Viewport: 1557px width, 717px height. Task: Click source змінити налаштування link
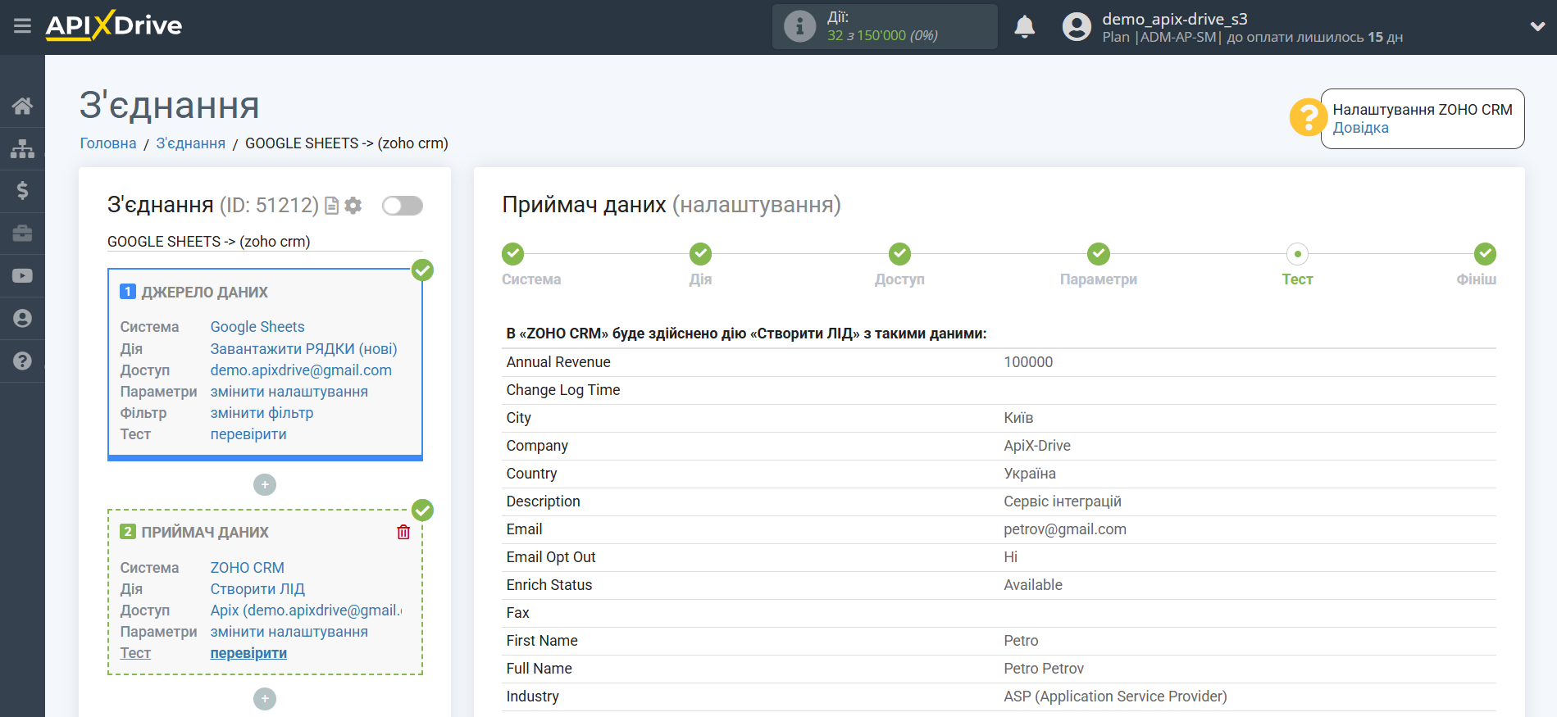tap(289, 392)
